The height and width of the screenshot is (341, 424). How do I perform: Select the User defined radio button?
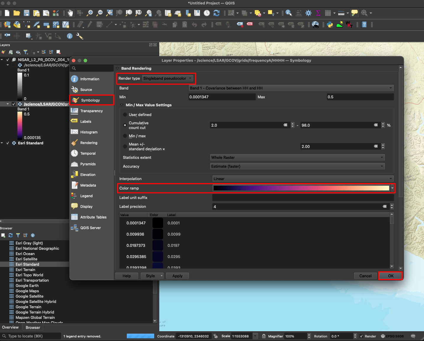tap(125, 115)
